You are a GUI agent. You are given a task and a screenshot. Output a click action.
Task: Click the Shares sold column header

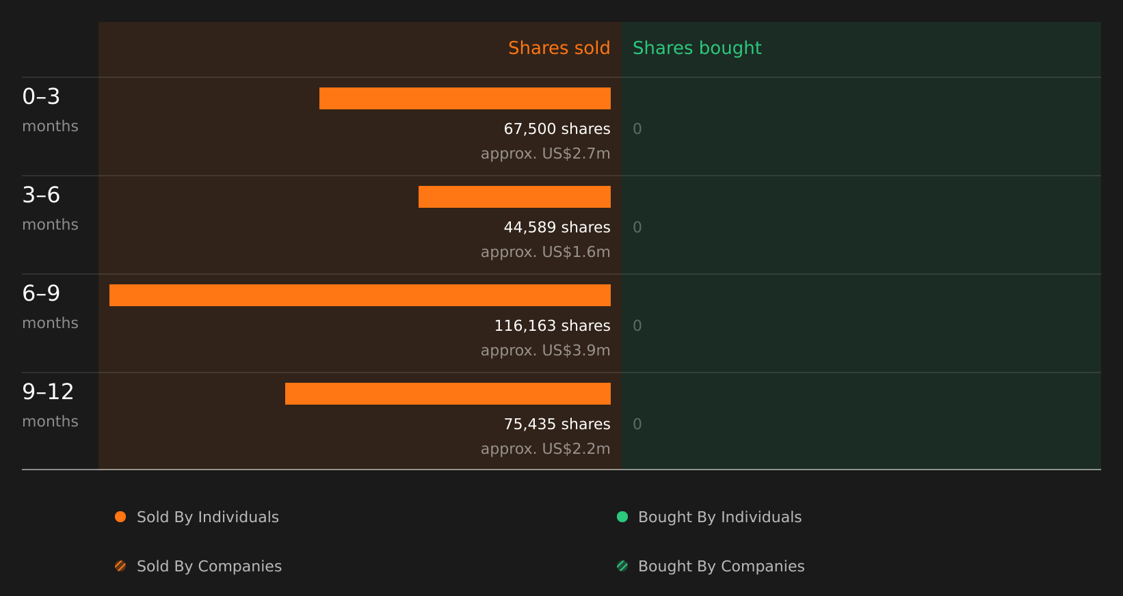click(x=559, y=48)
